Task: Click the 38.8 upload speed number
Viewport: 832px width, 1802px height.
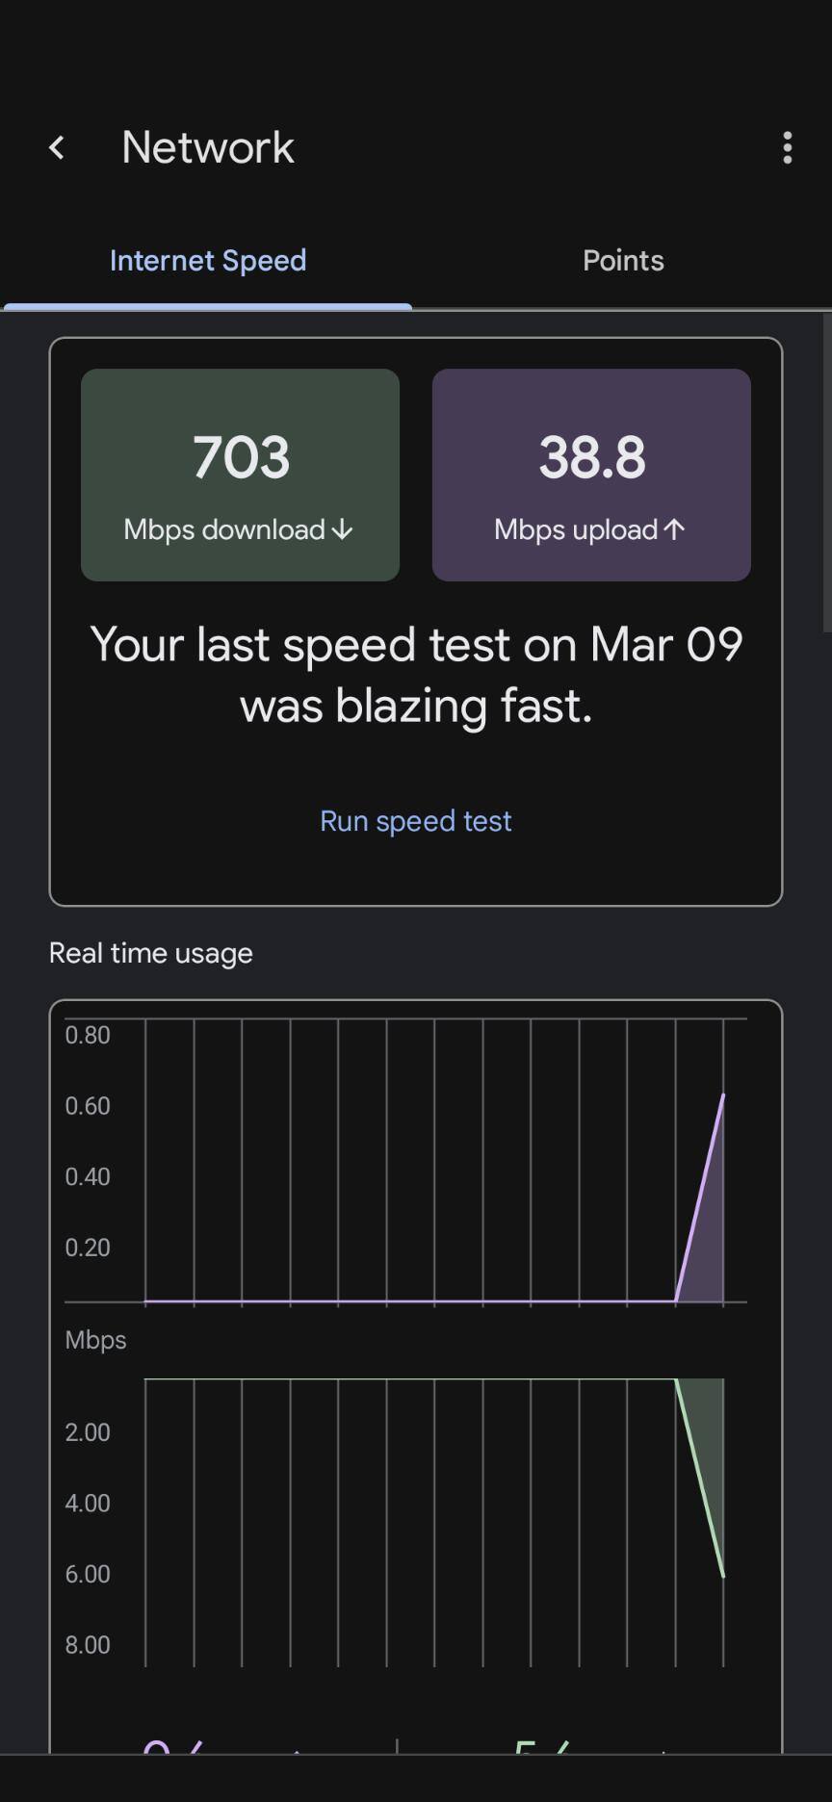Action: pyautogui.click(x=591, y=457)
